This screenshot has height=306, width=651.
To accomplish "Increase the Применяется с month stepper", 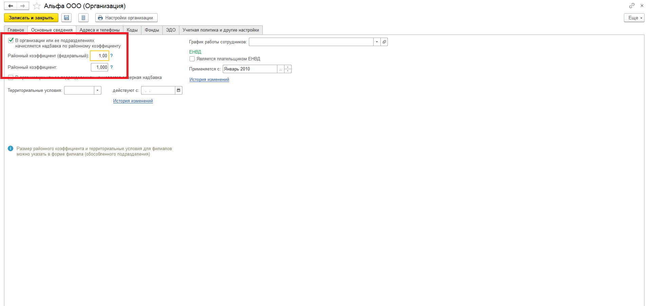I will [x=288, y=67].
